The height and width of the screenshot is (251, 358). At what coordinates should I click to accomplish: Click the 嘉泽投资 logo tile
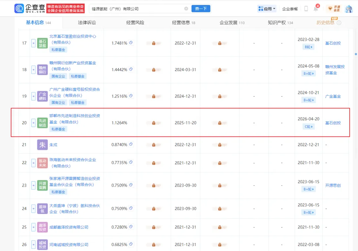(42, 227)
